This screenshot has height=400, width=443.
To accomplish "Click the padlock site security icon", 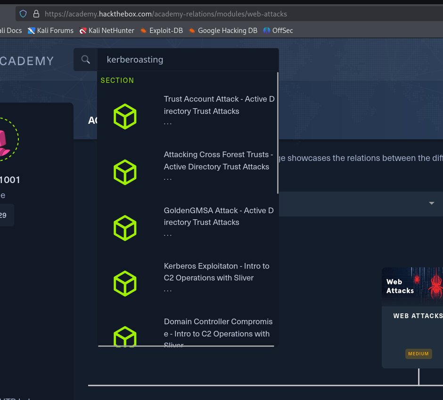I will point(36,14).
